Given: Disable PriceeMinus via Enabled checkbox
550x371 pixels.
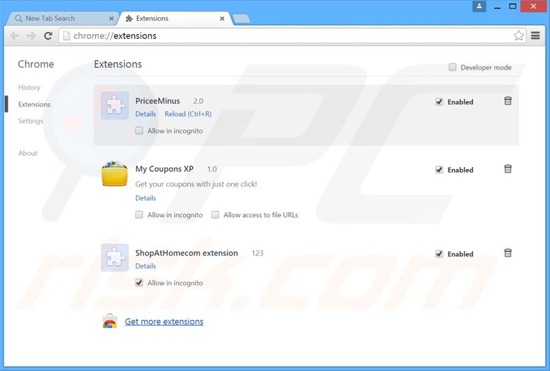Looking at the screenshot, I should coord(439,102).
